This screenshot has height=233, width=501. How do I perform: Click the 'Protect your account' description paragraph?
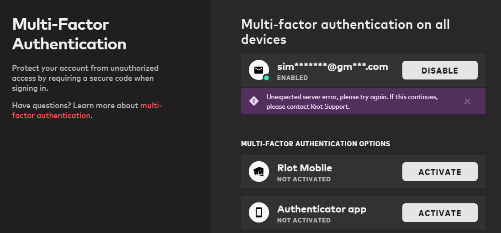pyautogui.click(x=85, y=78)
